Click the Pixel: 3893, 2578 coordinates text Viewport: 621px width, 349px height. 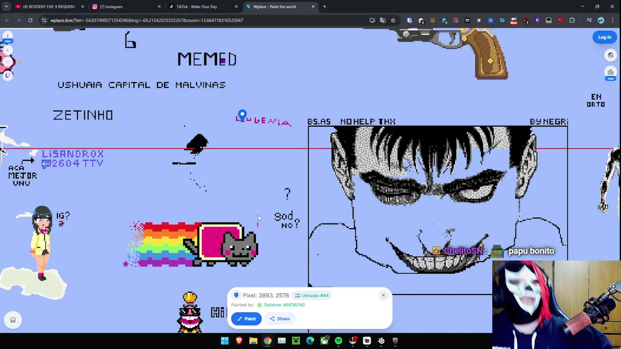click(x=265, y=295)
